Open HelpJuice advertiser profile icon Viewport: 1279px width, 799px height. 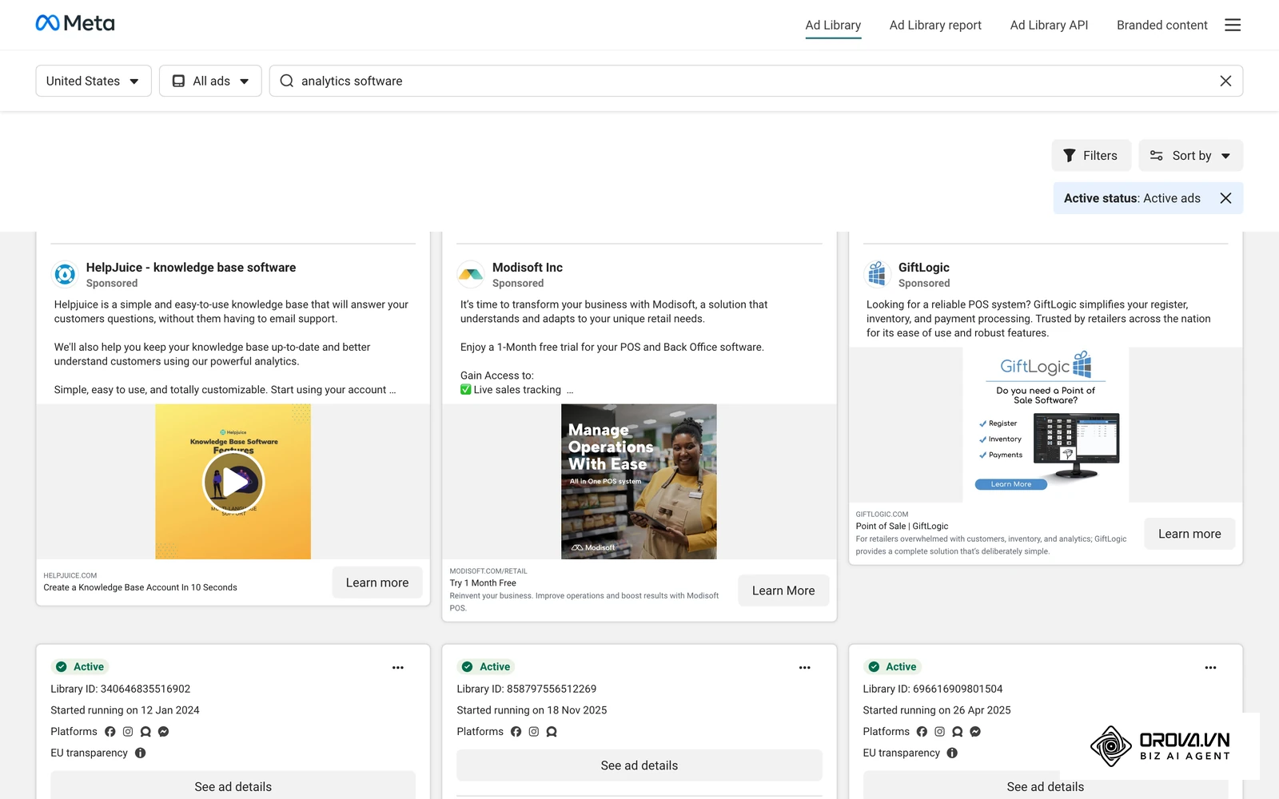pyautogui.click(x=65, y=274)
